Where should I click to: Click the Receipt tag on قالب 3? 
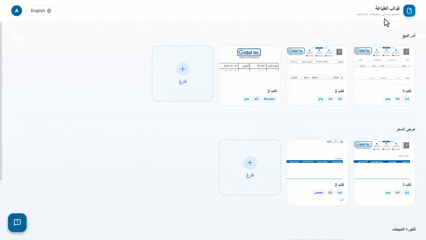269,99
